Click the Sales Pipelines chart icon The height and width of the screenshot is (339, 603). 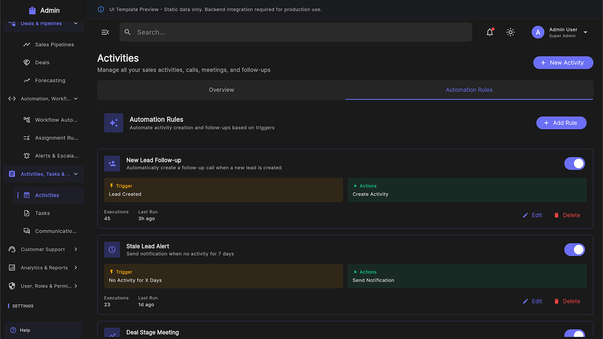coord(27,45)
